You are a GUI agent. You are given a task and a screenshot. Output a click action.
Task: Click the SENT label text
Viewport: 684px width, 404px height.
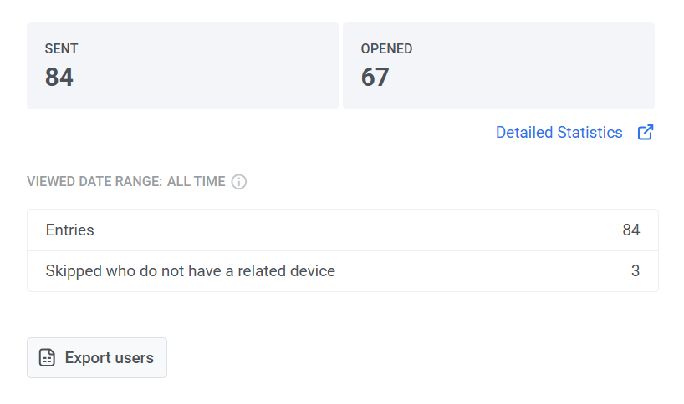click(x=59, y=49)
